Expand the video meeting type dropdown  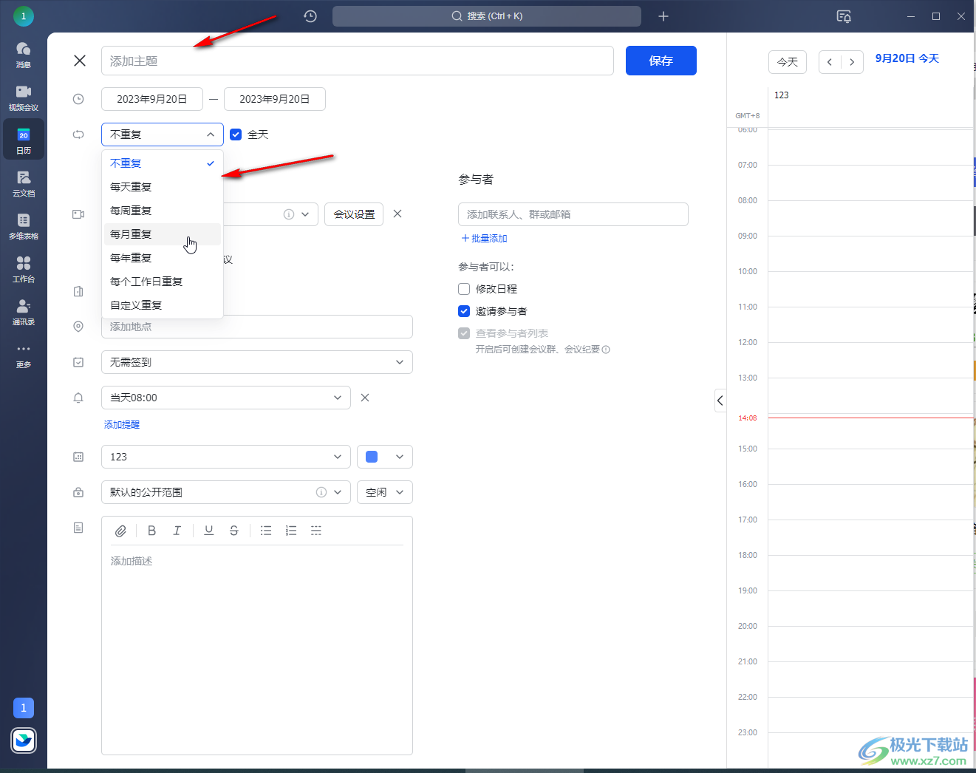click(x=304, y=214)
